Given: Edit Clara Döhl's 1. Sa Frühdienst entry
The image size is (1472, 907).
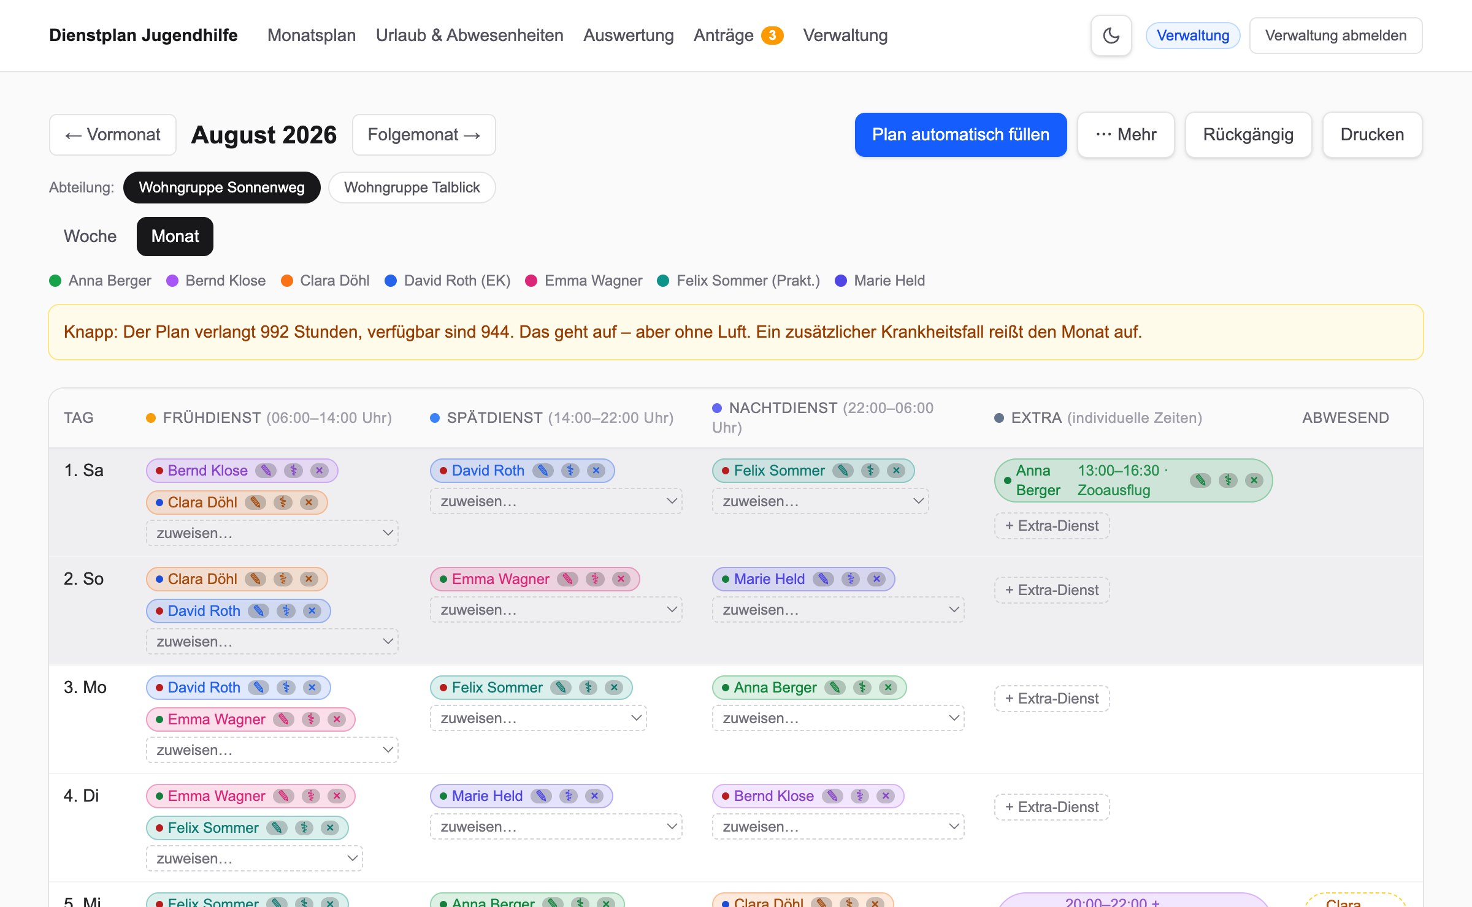Looking at the screenshot, I should (255, 503).
